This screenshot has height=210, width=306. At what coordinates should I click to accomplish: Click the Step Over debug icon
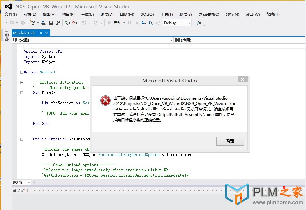click(x=151, y=23)
